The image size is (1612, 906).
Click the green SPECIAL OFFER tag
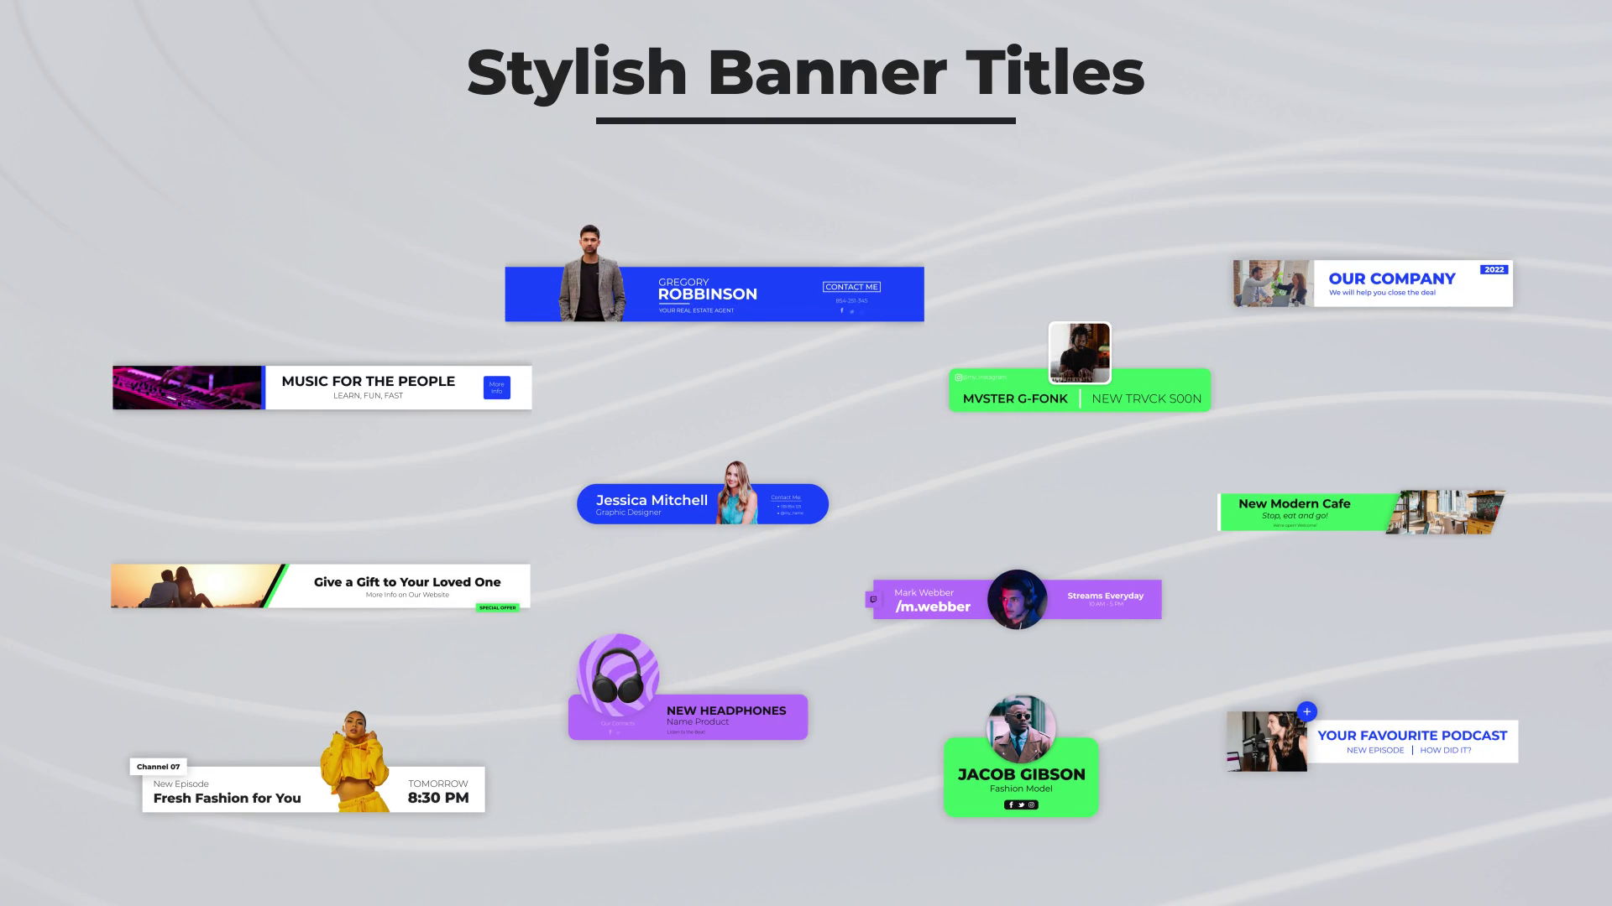pyautogui.click(x=497, y=607)
